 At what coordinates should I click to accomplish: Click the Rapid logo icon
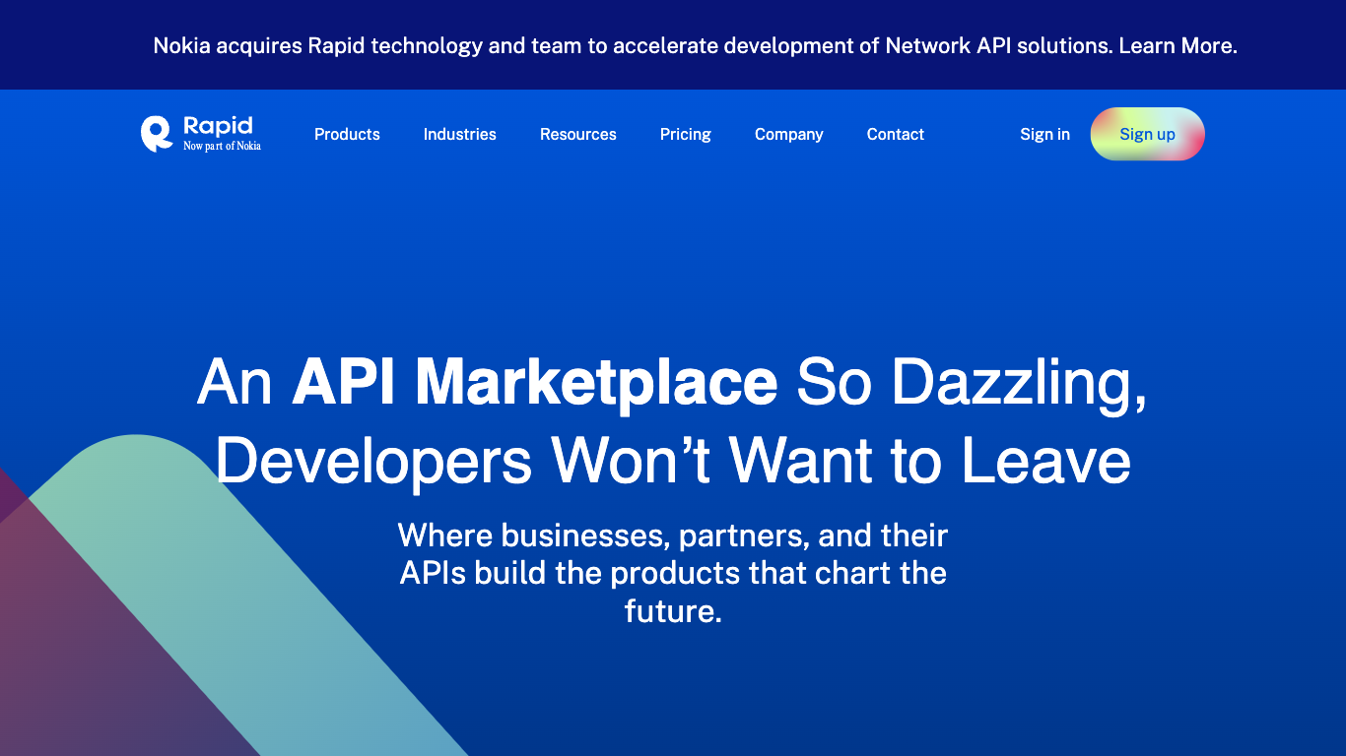pyautogui.click(x=157, y=134)
